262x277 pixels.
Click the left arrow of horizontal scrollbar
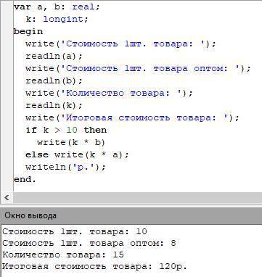pos(7,198)
